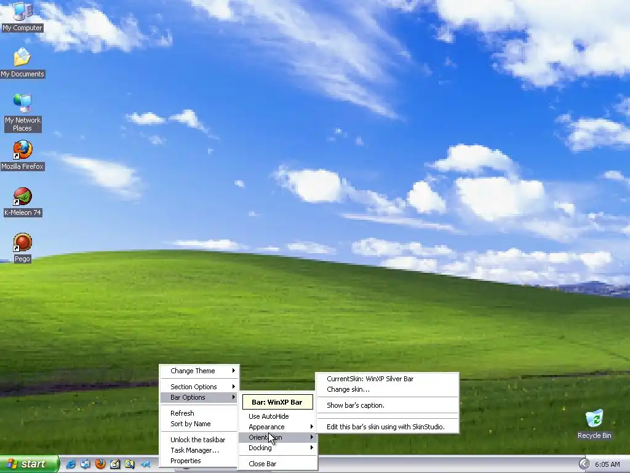Image resolution: width=630 pixels, height=473 pixels.
Task: Click the blue fish quick launch icon
Action: point(145,464)
